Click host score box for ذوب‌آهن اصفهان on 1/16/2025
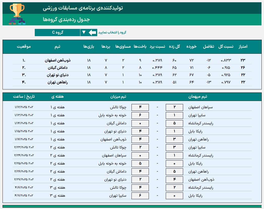The image size is (264, 209). point(140,139)
